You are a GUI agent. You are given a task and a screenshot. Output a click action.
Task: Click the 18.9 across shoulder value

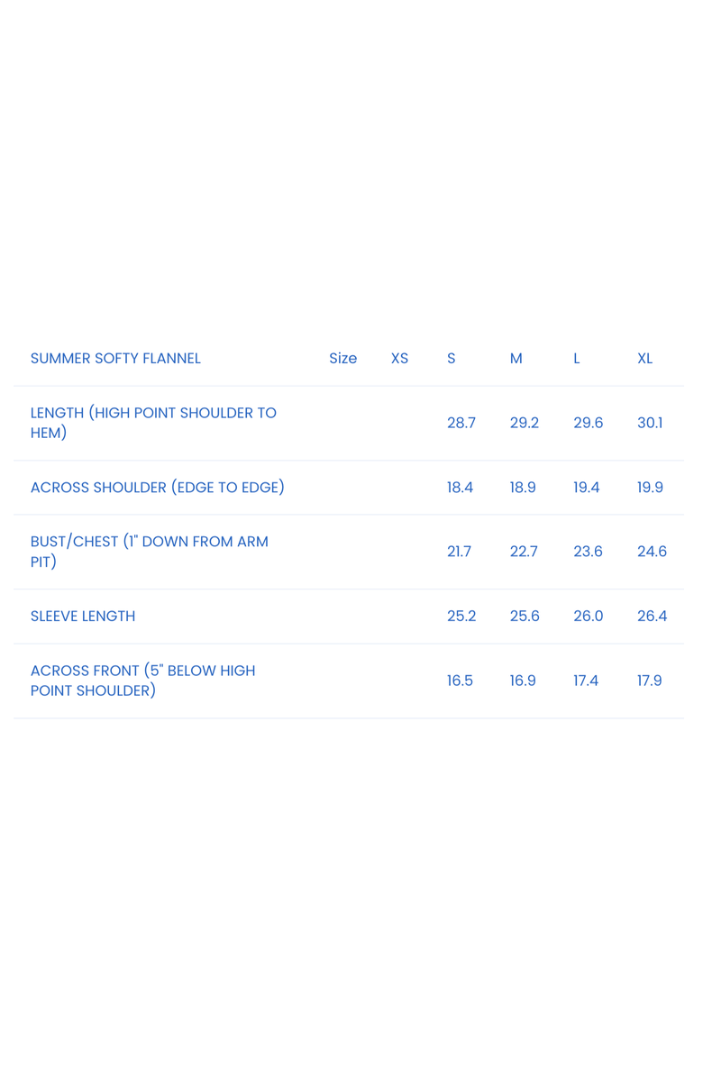(523, 488)
